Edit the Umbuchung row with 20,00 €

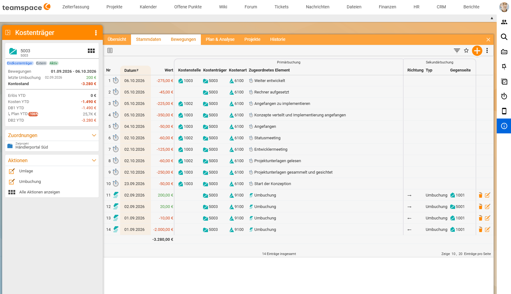pos(488,206)
